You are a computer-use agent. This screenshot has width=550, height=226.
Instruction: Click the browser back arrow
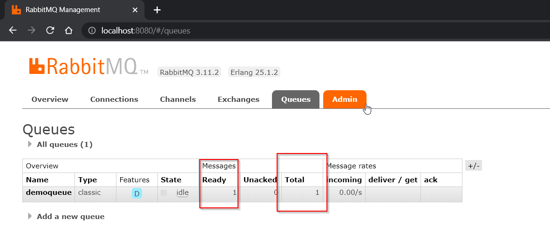13,31
